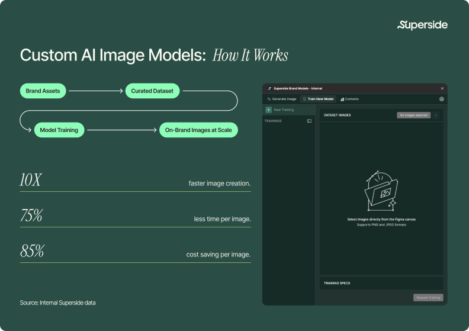Screen dimensions: 469x331
Task: Click the Superside plugin logo icon
Action: pos(269,88)
